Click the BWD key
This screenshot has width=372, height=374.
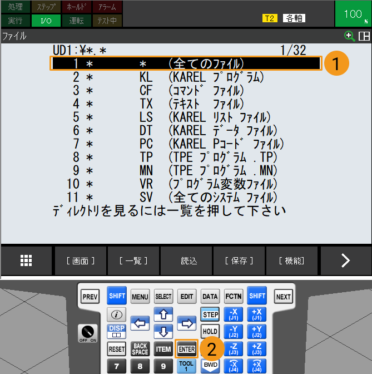210,366
